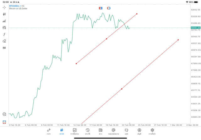Open drawing objects shapes tool
Image resolution: width=201 pixels, height=140 pixels.
pyautogui.click(x=4, y=41)
